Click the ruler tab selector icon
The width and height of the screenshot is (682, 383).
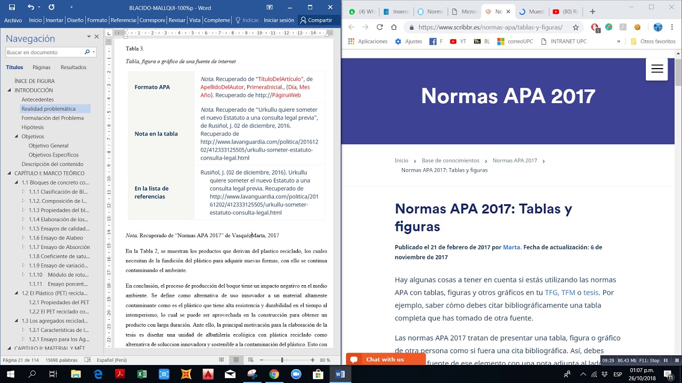pos(109,33)
